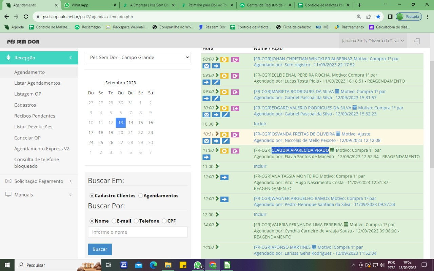Open Janaína Emily Oliveira da Silva user menu

coord(373,41)
